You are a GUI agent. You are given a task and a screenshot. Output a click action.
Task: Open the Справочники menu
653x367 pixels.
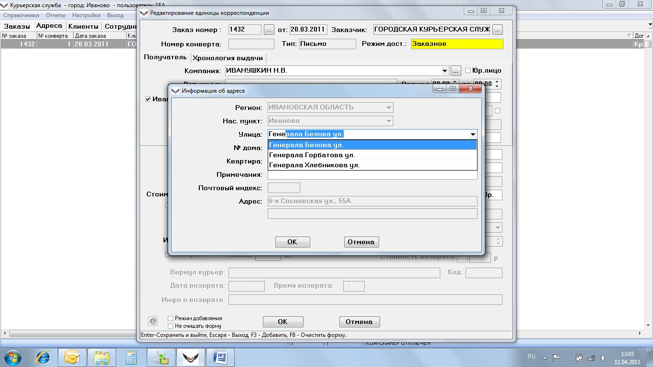21,15
